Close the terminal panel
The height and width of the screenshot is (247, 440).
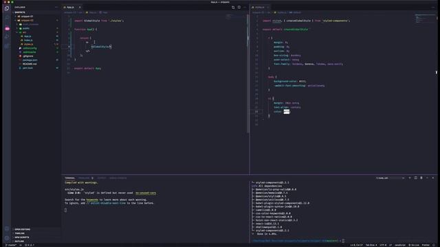[x=433, y=178]
